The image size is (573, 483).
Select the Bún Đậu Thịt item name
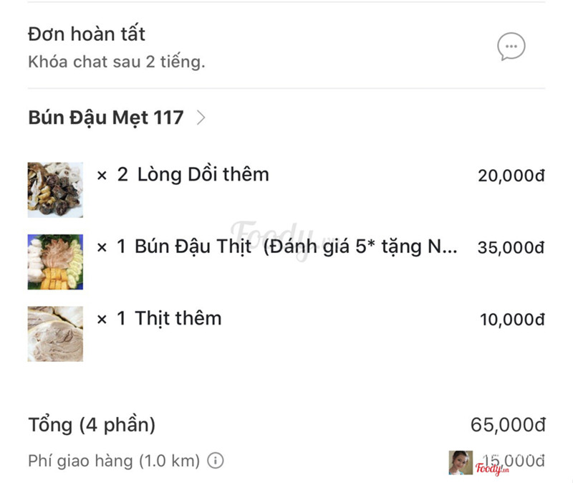pos(193,247)
